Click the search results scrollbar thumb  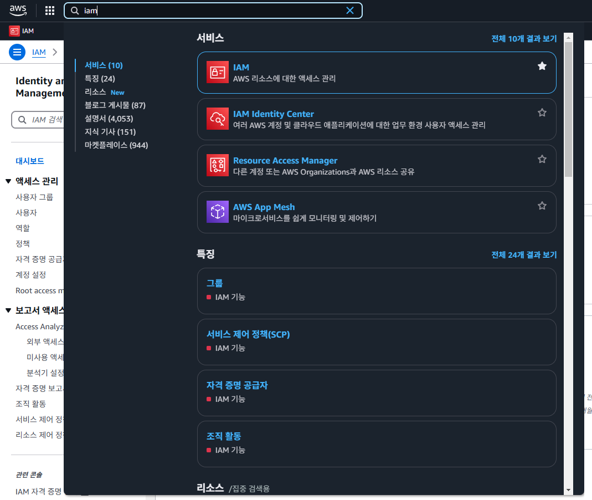point(568,109)
